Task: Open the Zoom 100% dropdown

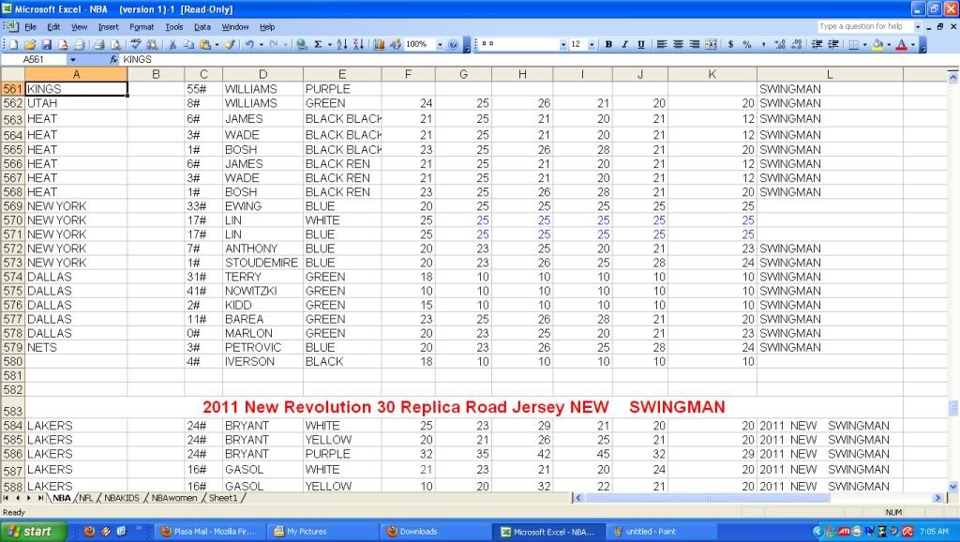Action: tap(440, 45)
